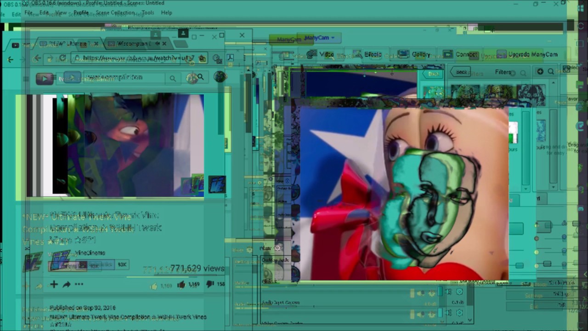The height and width of the screenshot is (331, 588).
Task: Open the Tools menu in OBS
Action: [x=148, y=13]
